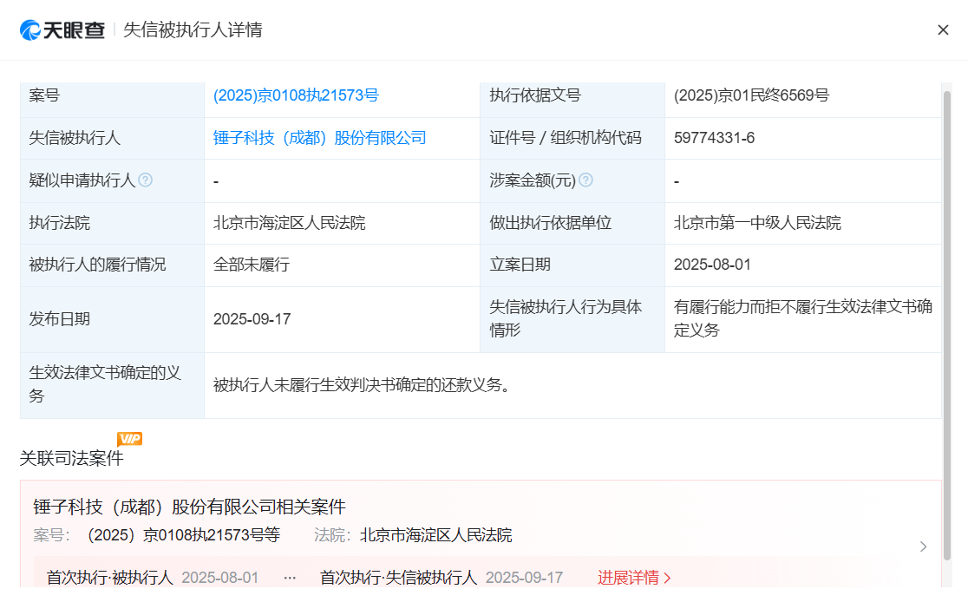
Task: Click the 证件号 / 组织机构代码 label
Action: point(566,138)
